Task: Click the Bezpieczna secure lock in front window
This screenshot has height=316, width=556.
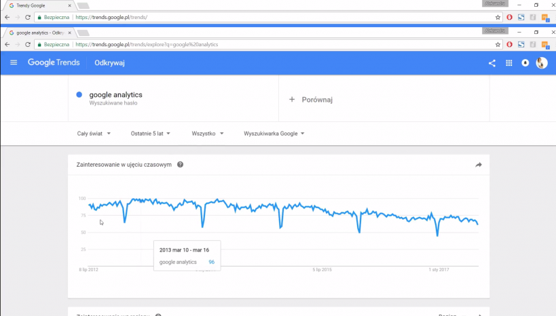Action: click(x=39, y=45)
